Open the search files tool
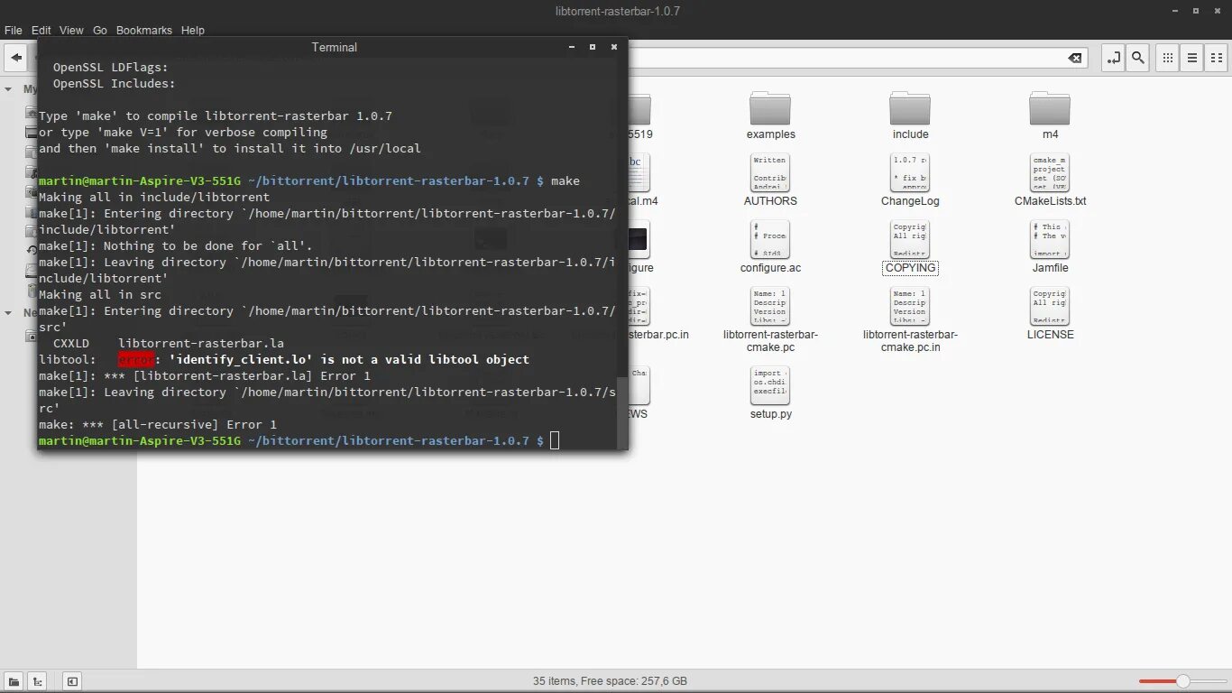Screen dimensions: 1232x693 [x=1137, y=57]
